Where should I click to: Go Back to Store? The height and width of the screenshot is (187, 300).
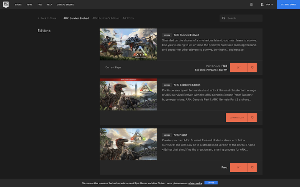pyautogui.click(x=48, y=18)
